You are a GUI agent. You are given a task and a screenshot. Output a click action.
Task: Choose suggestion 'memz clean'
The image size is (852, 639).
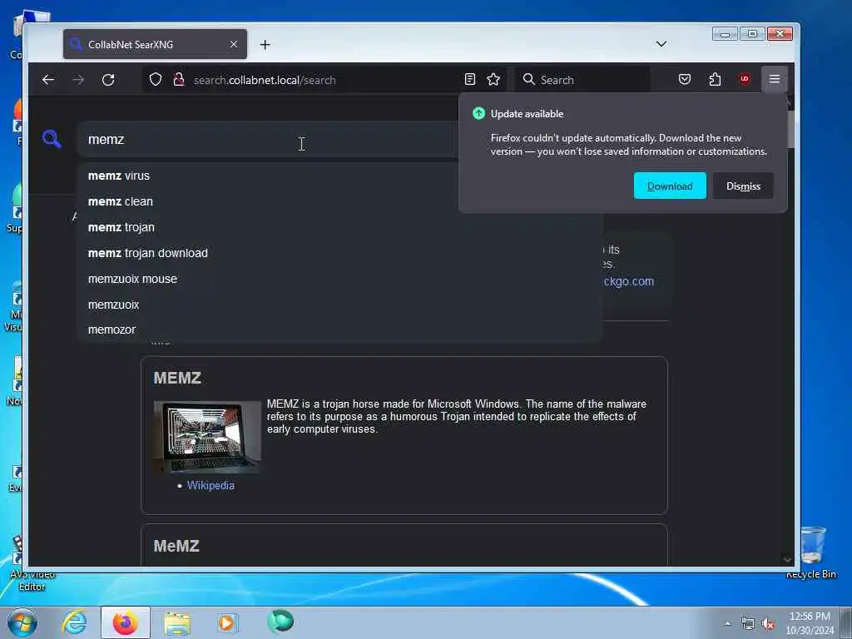(x=340, y=201)
